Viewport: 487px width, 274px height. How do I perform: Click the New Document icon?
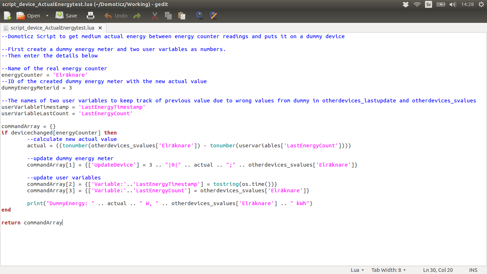(7, 16)
